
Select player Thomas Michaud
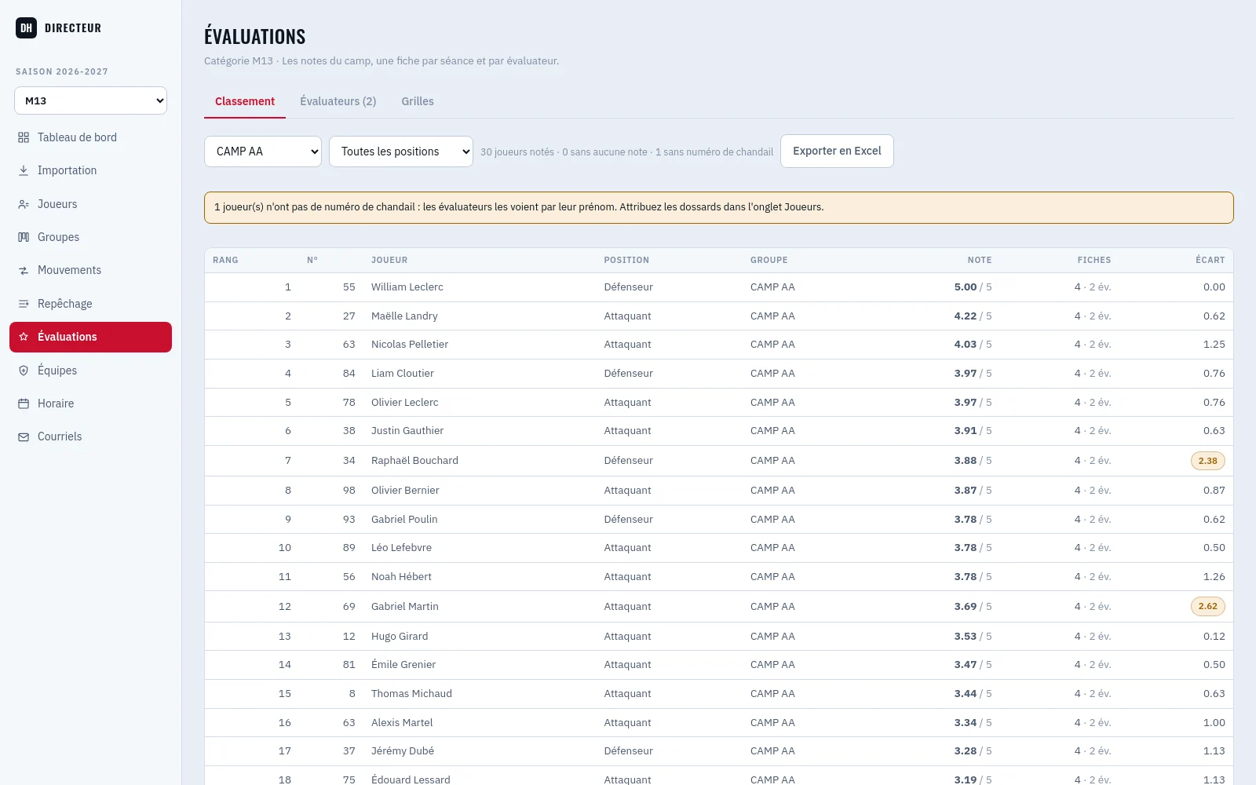point(411,694)
